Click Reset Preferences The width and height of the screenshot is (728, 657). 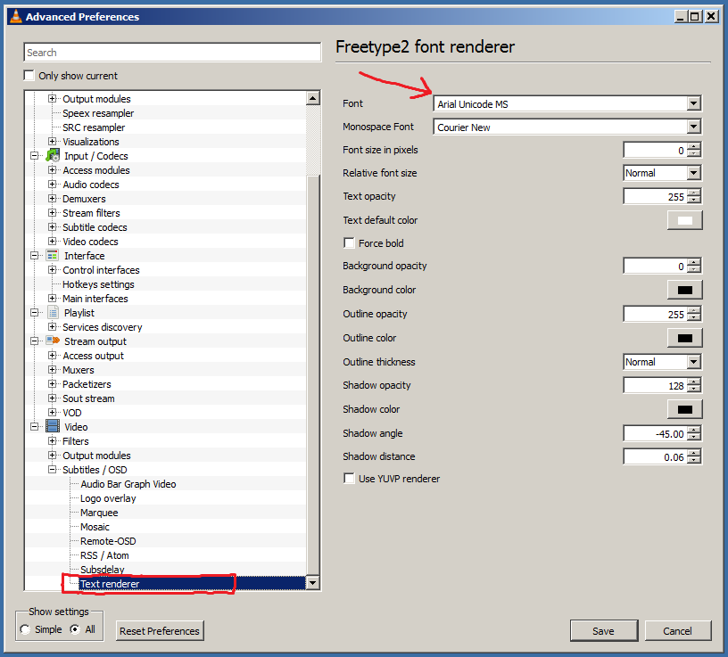click(x=159, y=630)
